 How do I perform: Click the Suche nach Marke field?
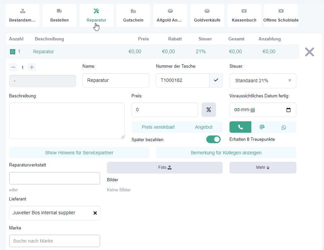[55, 241]
